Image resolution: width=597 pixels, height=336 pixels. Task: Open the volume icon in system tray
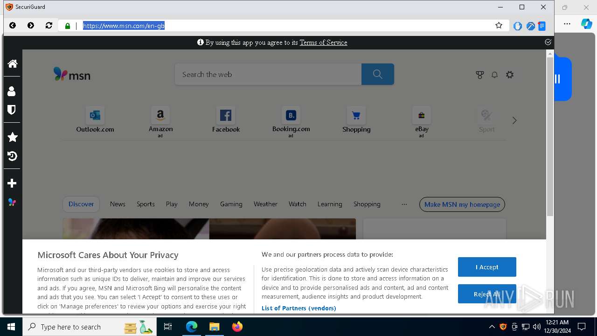click(537, 327)
